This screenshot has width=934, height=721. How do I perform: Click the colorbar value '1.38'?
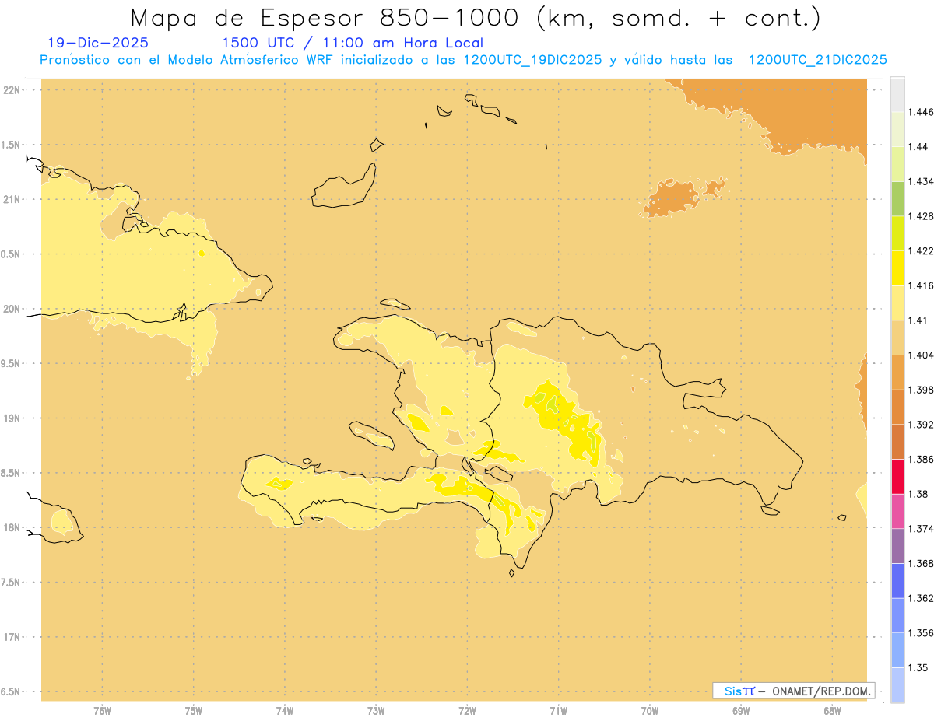[918, 494]
